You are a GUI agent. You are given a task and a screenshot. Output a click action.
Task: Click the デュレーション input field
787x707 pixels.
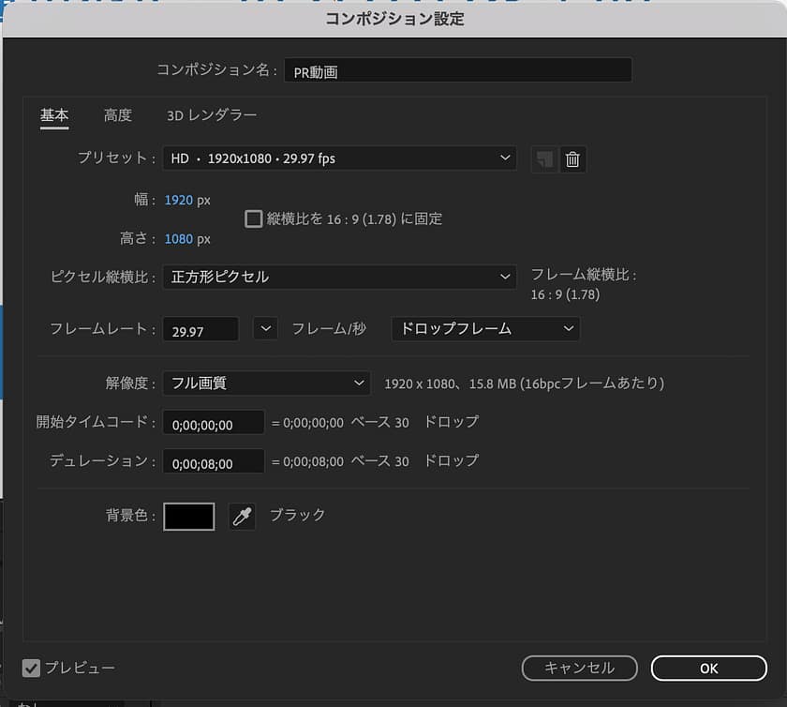tap(214, 462)
